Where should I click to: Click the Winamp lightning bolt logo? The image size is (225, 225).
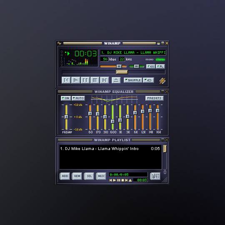click(162, 81)
